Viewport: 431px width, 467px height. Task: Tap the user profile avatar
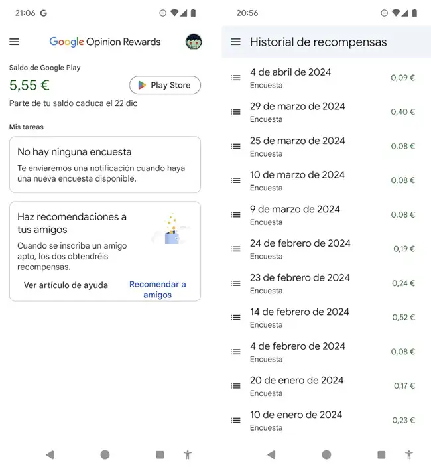pyautogui.click(x=194, y=42)
